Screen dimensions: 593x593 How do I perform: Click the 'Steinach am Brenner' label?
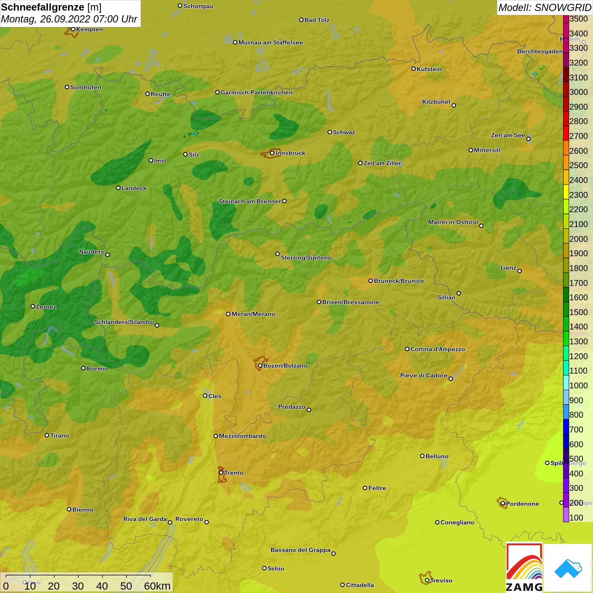(250, 201)
